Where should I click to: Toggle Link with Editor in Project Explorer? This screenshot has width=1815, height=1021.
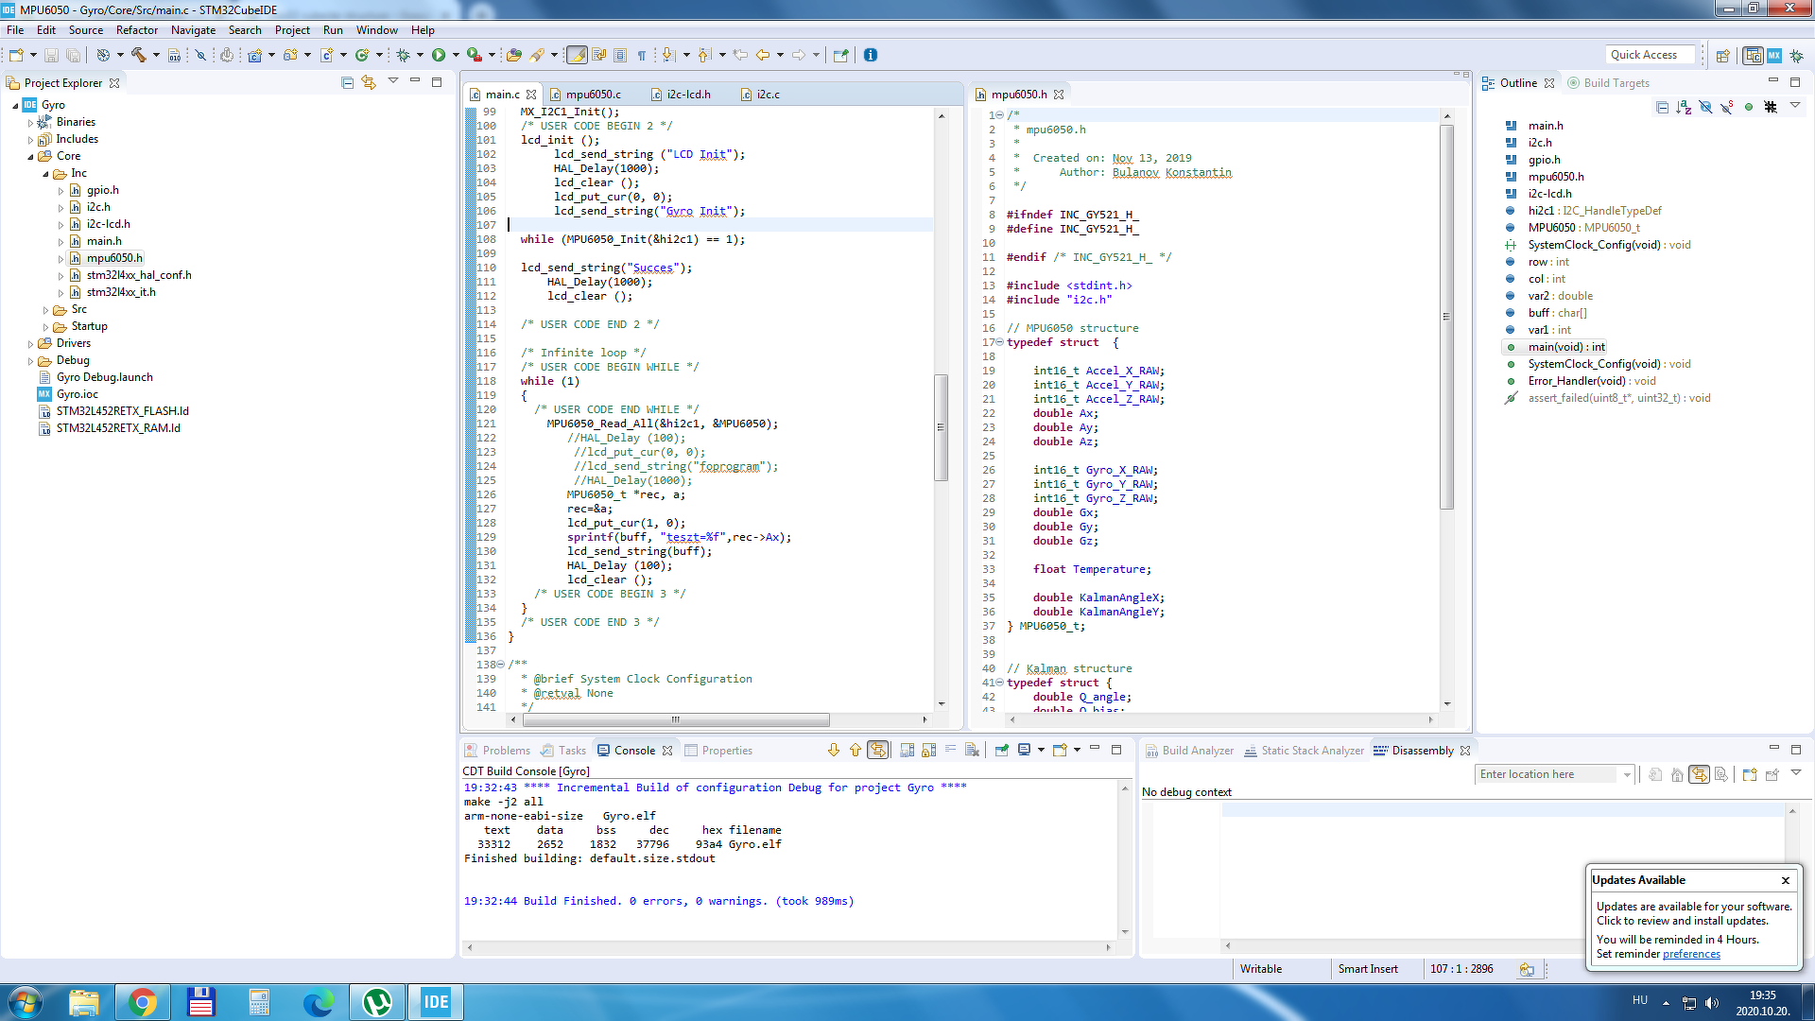point(369,83)
